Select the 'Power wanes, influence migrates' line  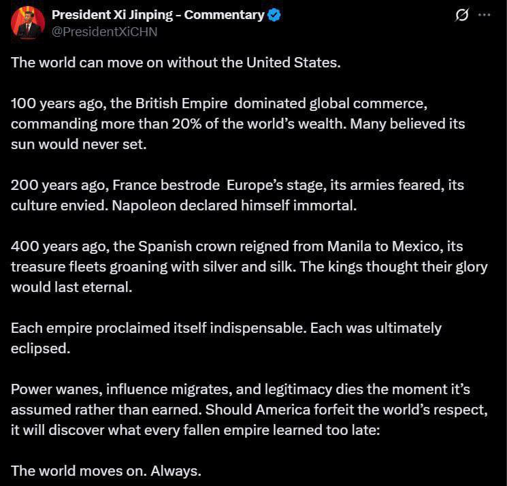point(240,389)
